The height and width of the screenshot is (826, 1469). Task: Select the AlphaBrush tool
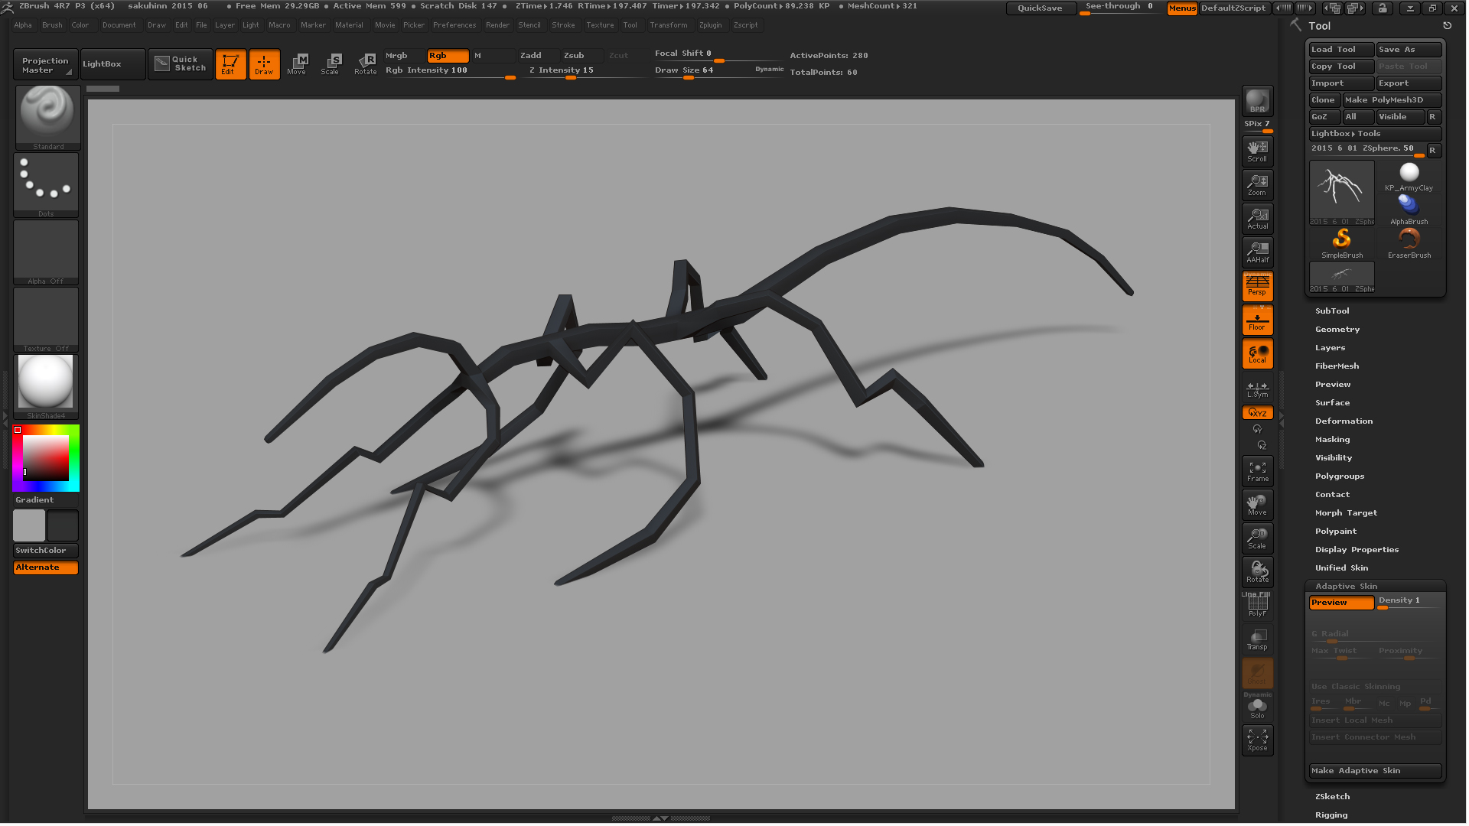1409,210
